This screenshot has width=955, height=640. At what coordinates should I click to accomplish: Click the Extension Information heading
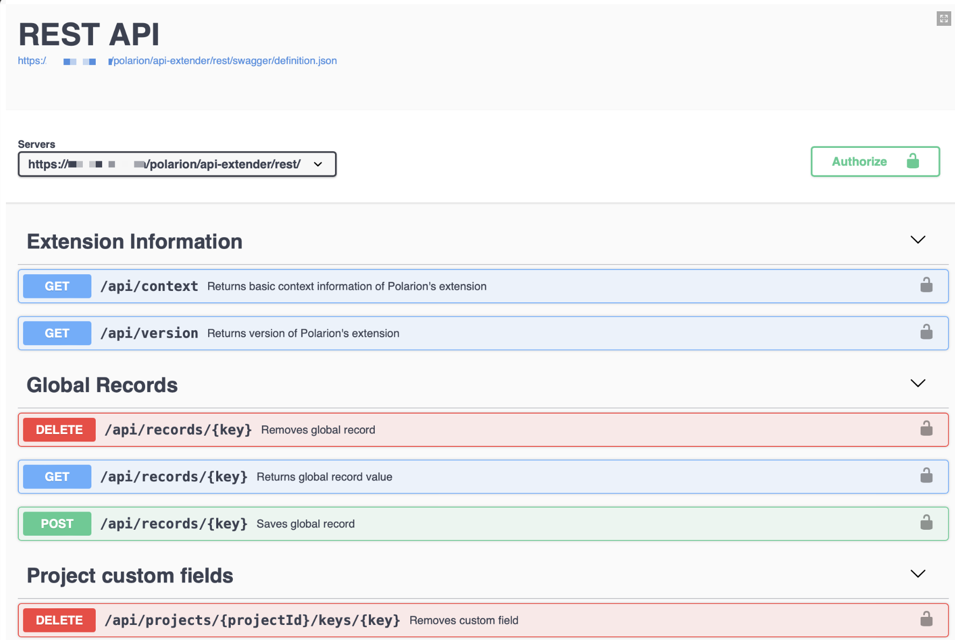pyautogui.click(x=134, y=241)
